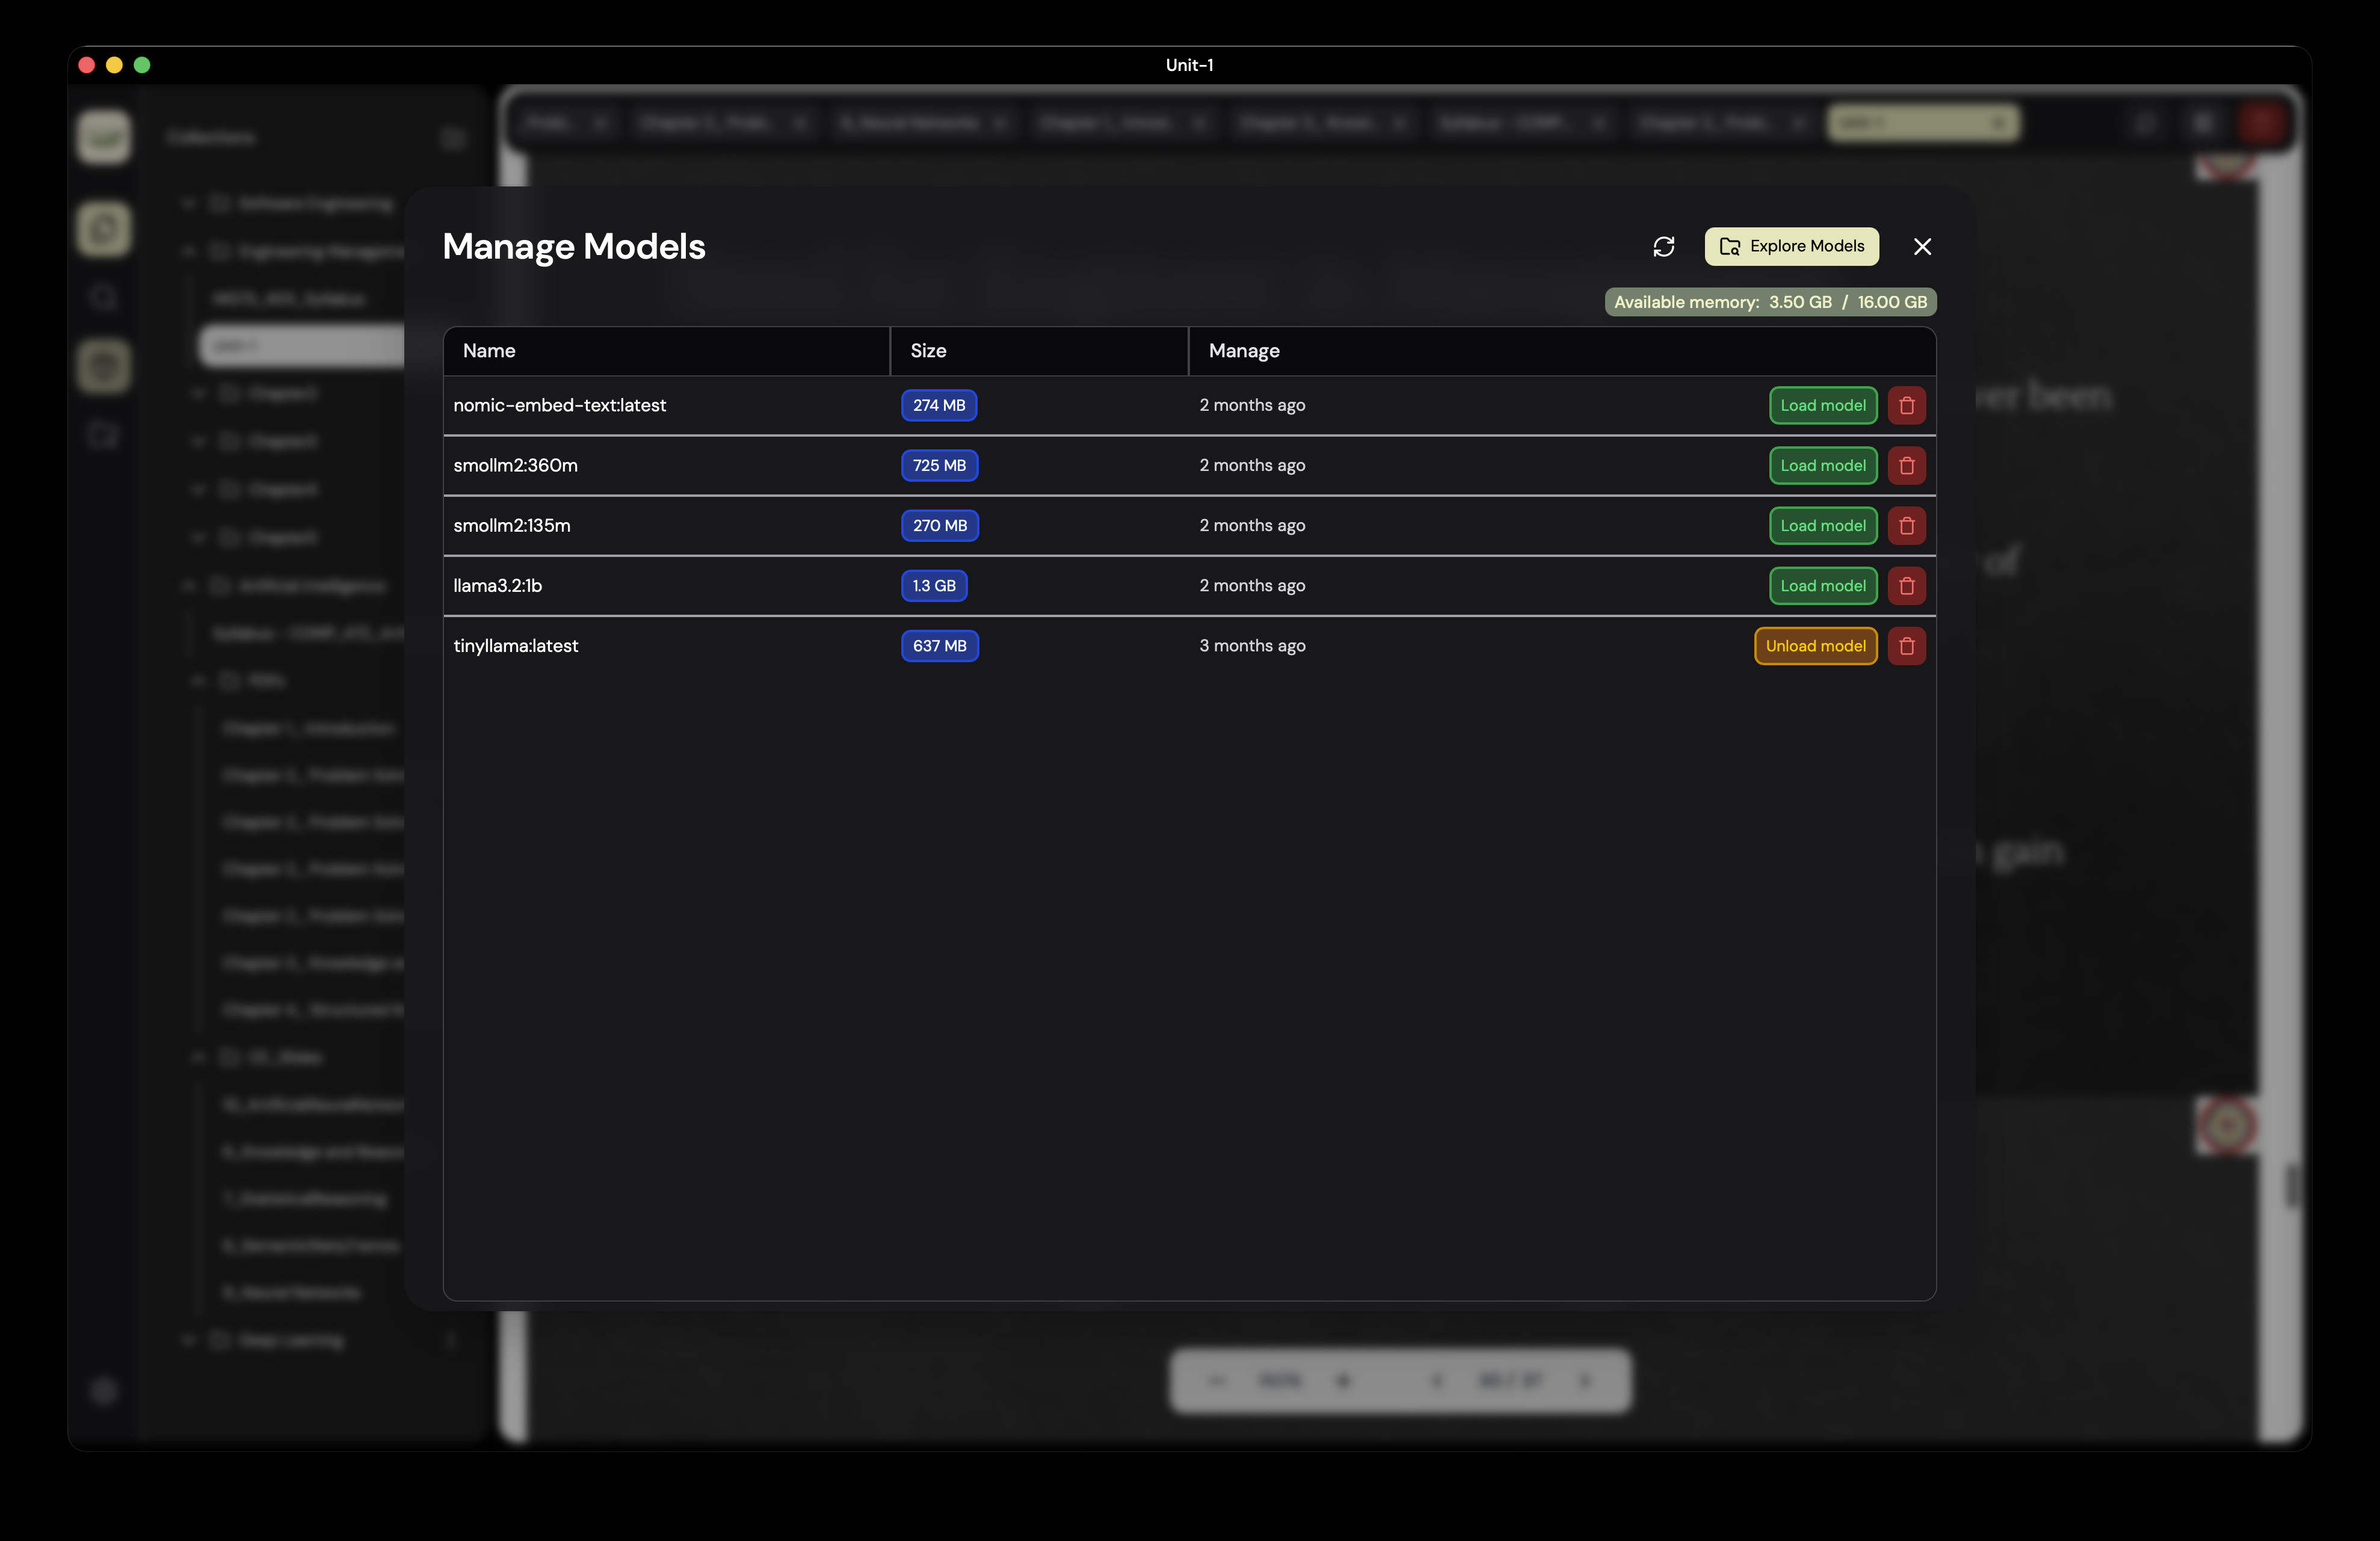This screenshot has width=2380, height=1541.
Task: Click the 1.3 GB size badge
Action: (x=933, y=585)
